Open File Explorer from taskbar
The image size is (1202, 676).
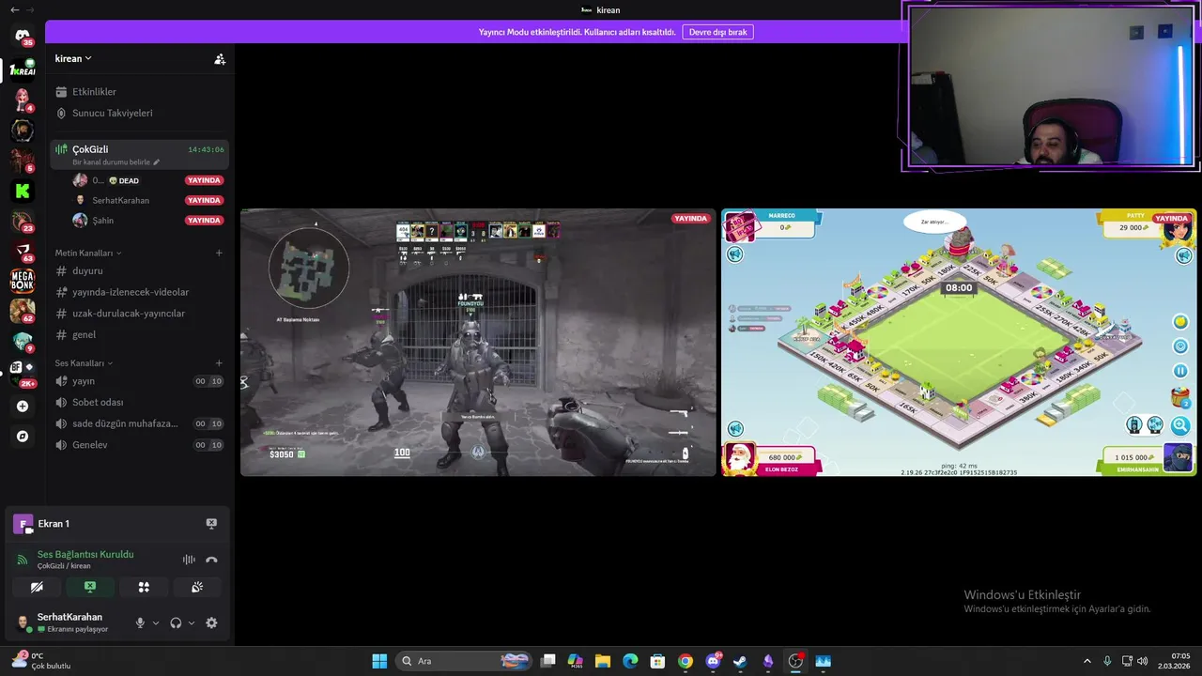pos(603,661)
